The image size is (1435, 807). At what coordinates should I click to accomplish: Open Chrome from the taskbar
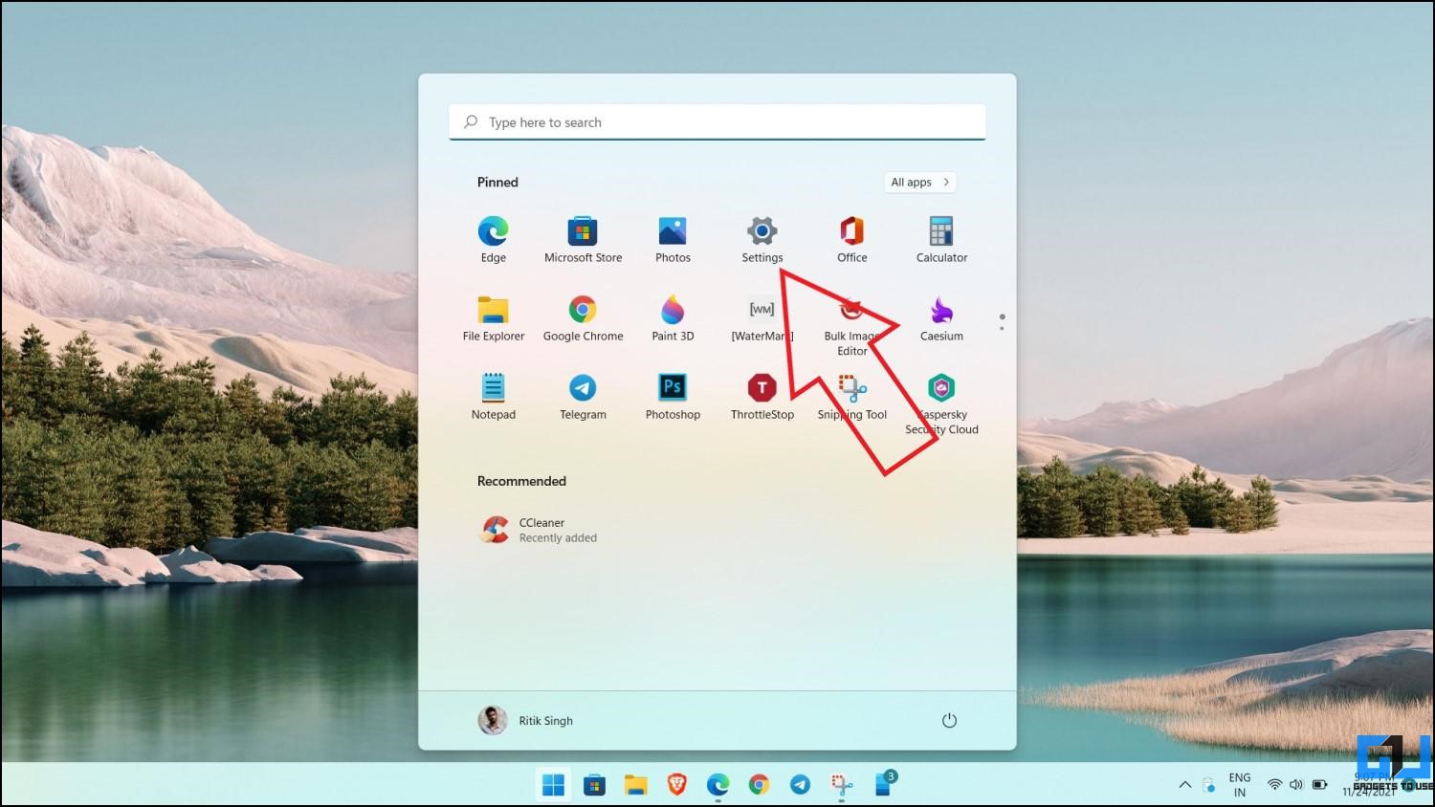pyautogui.click(x=759, y=785)
